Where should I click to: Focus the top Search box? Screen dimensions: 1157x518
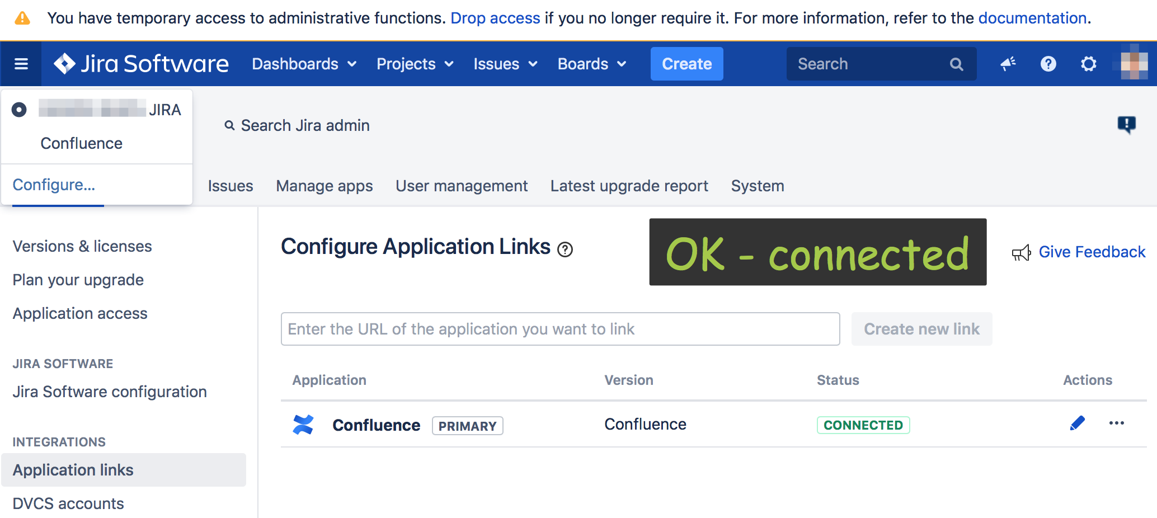click(x=882, y=64)
